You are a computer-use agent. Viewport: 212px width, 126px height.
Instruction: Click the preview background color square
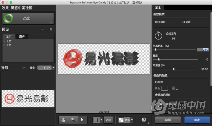(x=96, y=120)
